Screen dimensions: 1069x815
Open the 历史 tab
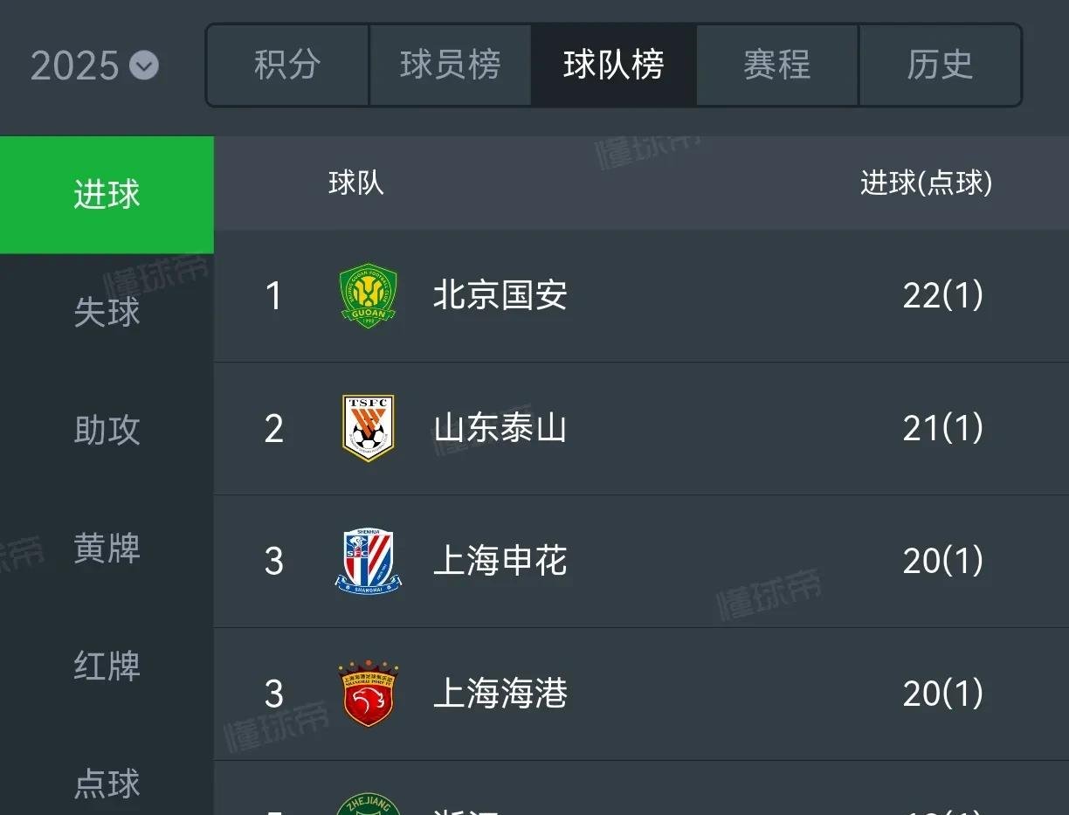coord(940,66)
